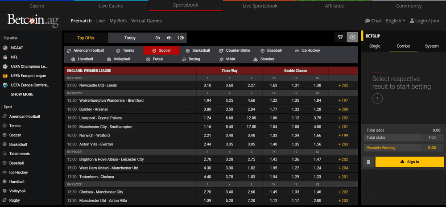The width and height of the screenshot is (446, 207).
Task: Click Table tennis icon in sidebar
Action: click(x=4, y=154)
